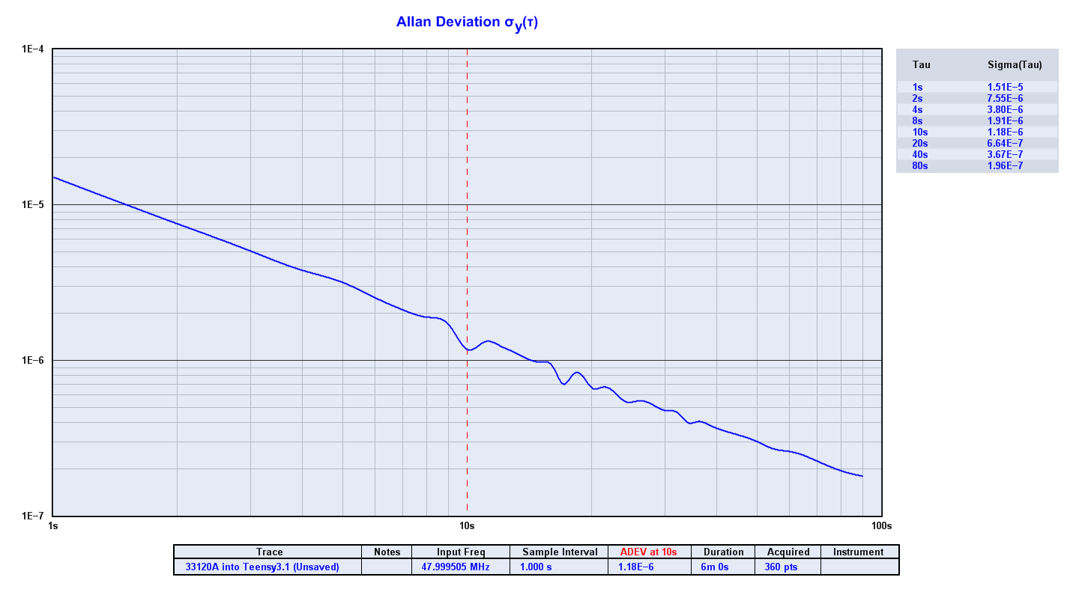1073x601 pixels.
Task: Click the Instrument column header
Action: coord(859,552)
